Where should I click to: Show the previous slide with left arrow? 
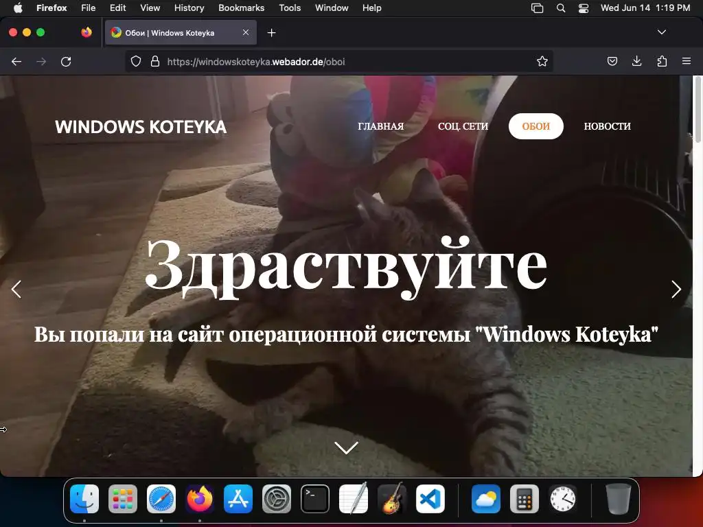coord(16,289)
